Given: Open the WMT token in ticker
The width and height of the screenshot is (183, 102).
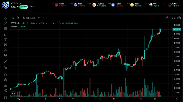Looking at the screenshot, I should (x=174, y=5).
